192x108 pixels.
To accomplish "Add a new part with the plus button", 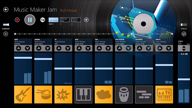I will point(86,20).
